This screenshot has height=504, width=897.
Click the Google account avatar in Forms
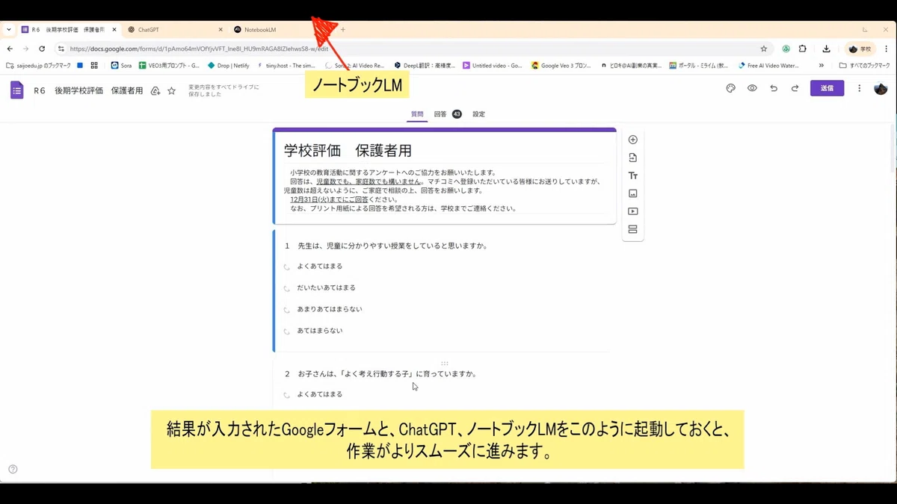click(x=881, y=88)
